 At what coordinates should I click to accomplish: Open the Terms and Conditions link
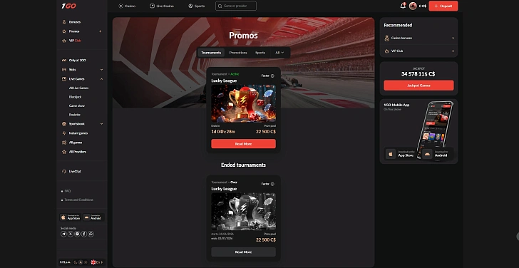point(78,200)
